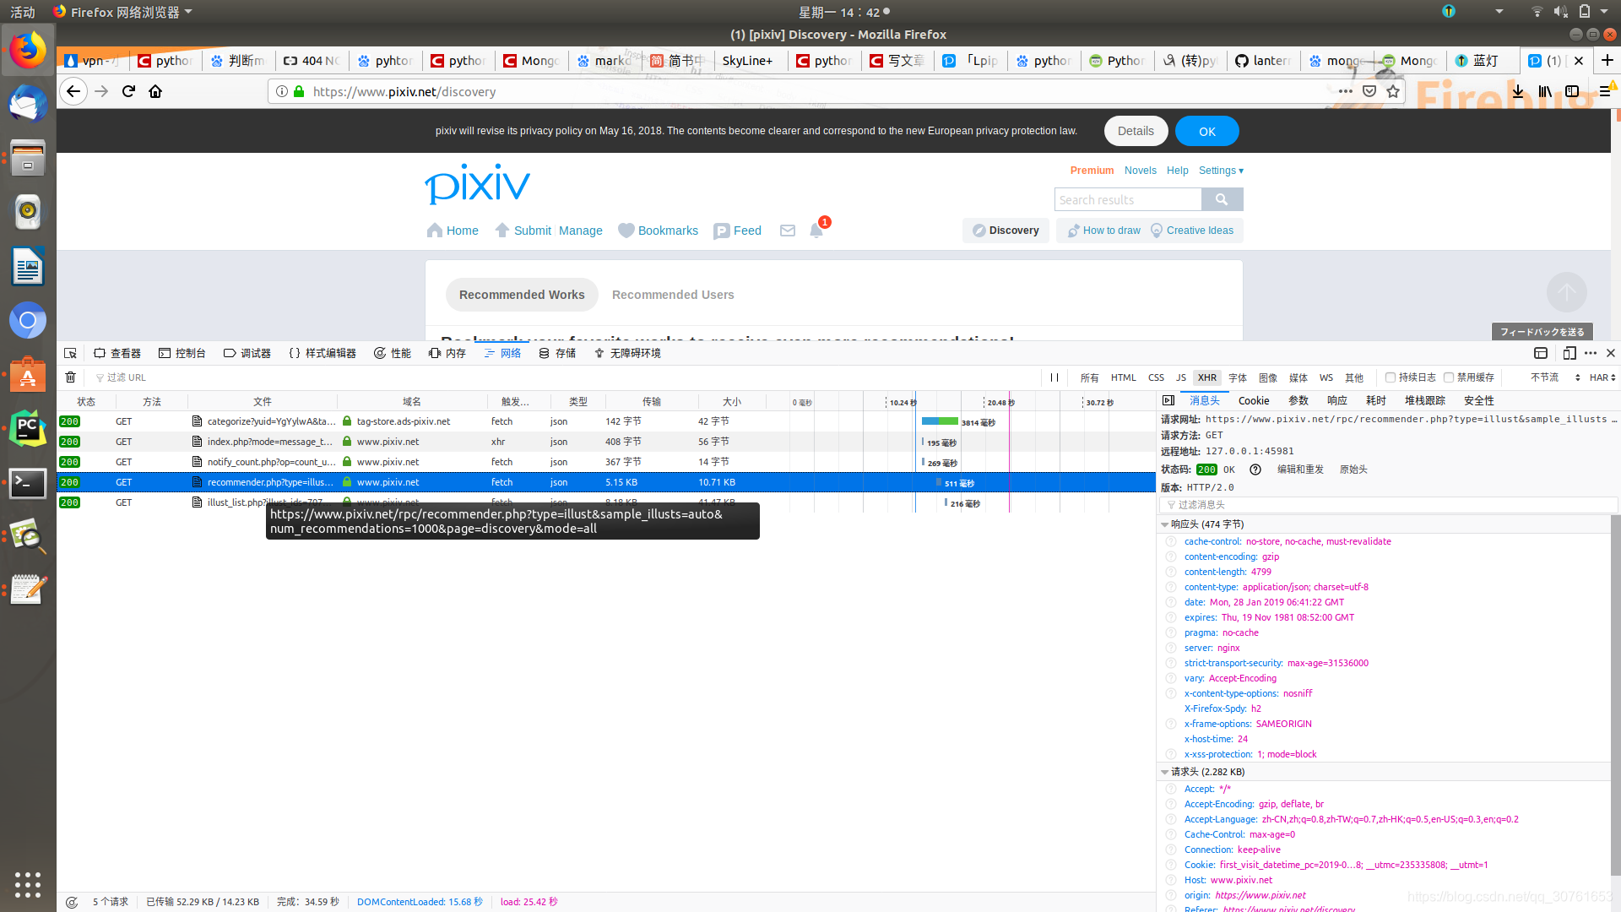Focus the 过滤 URL filter field

(566, 377)
